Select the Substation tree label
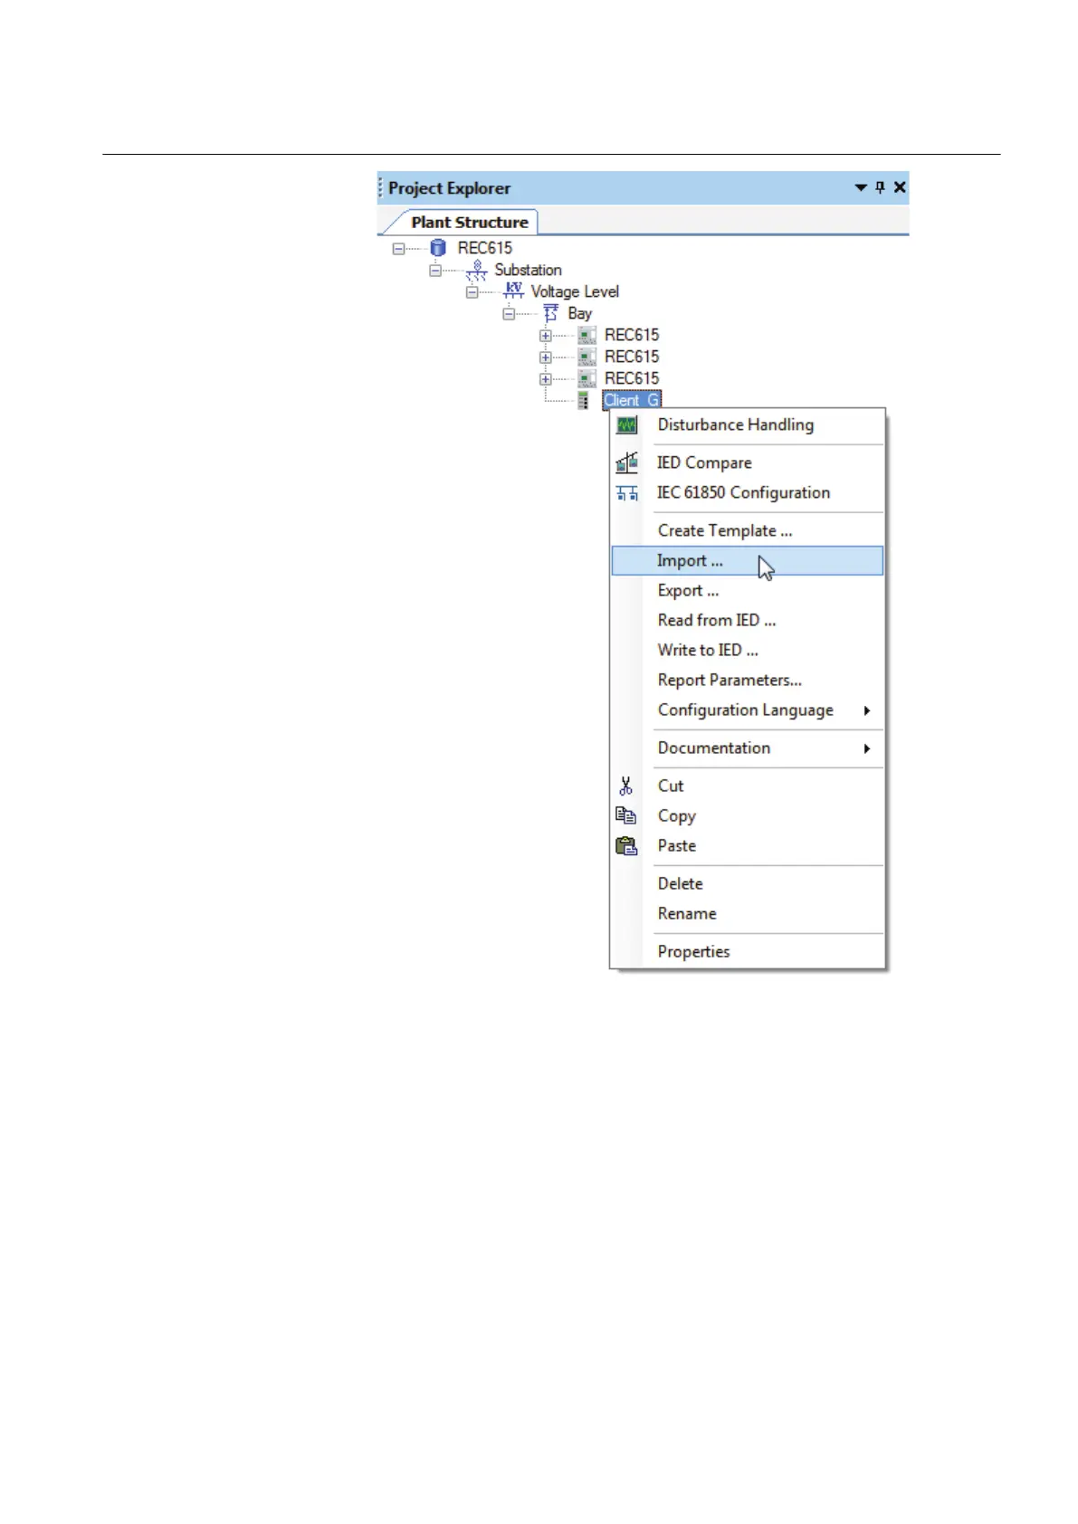 [528, 270]
